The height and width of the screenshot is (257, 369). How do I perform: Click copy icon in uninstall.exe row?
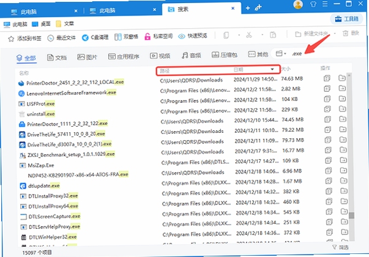click(x=327, y=109)
